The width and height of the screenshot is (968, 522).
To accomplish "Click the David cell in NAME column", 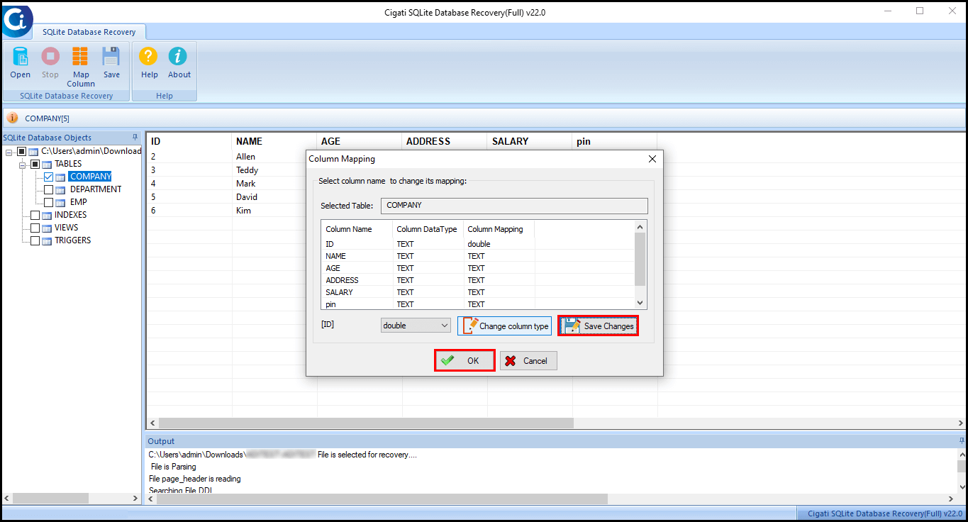I will 274,197.
